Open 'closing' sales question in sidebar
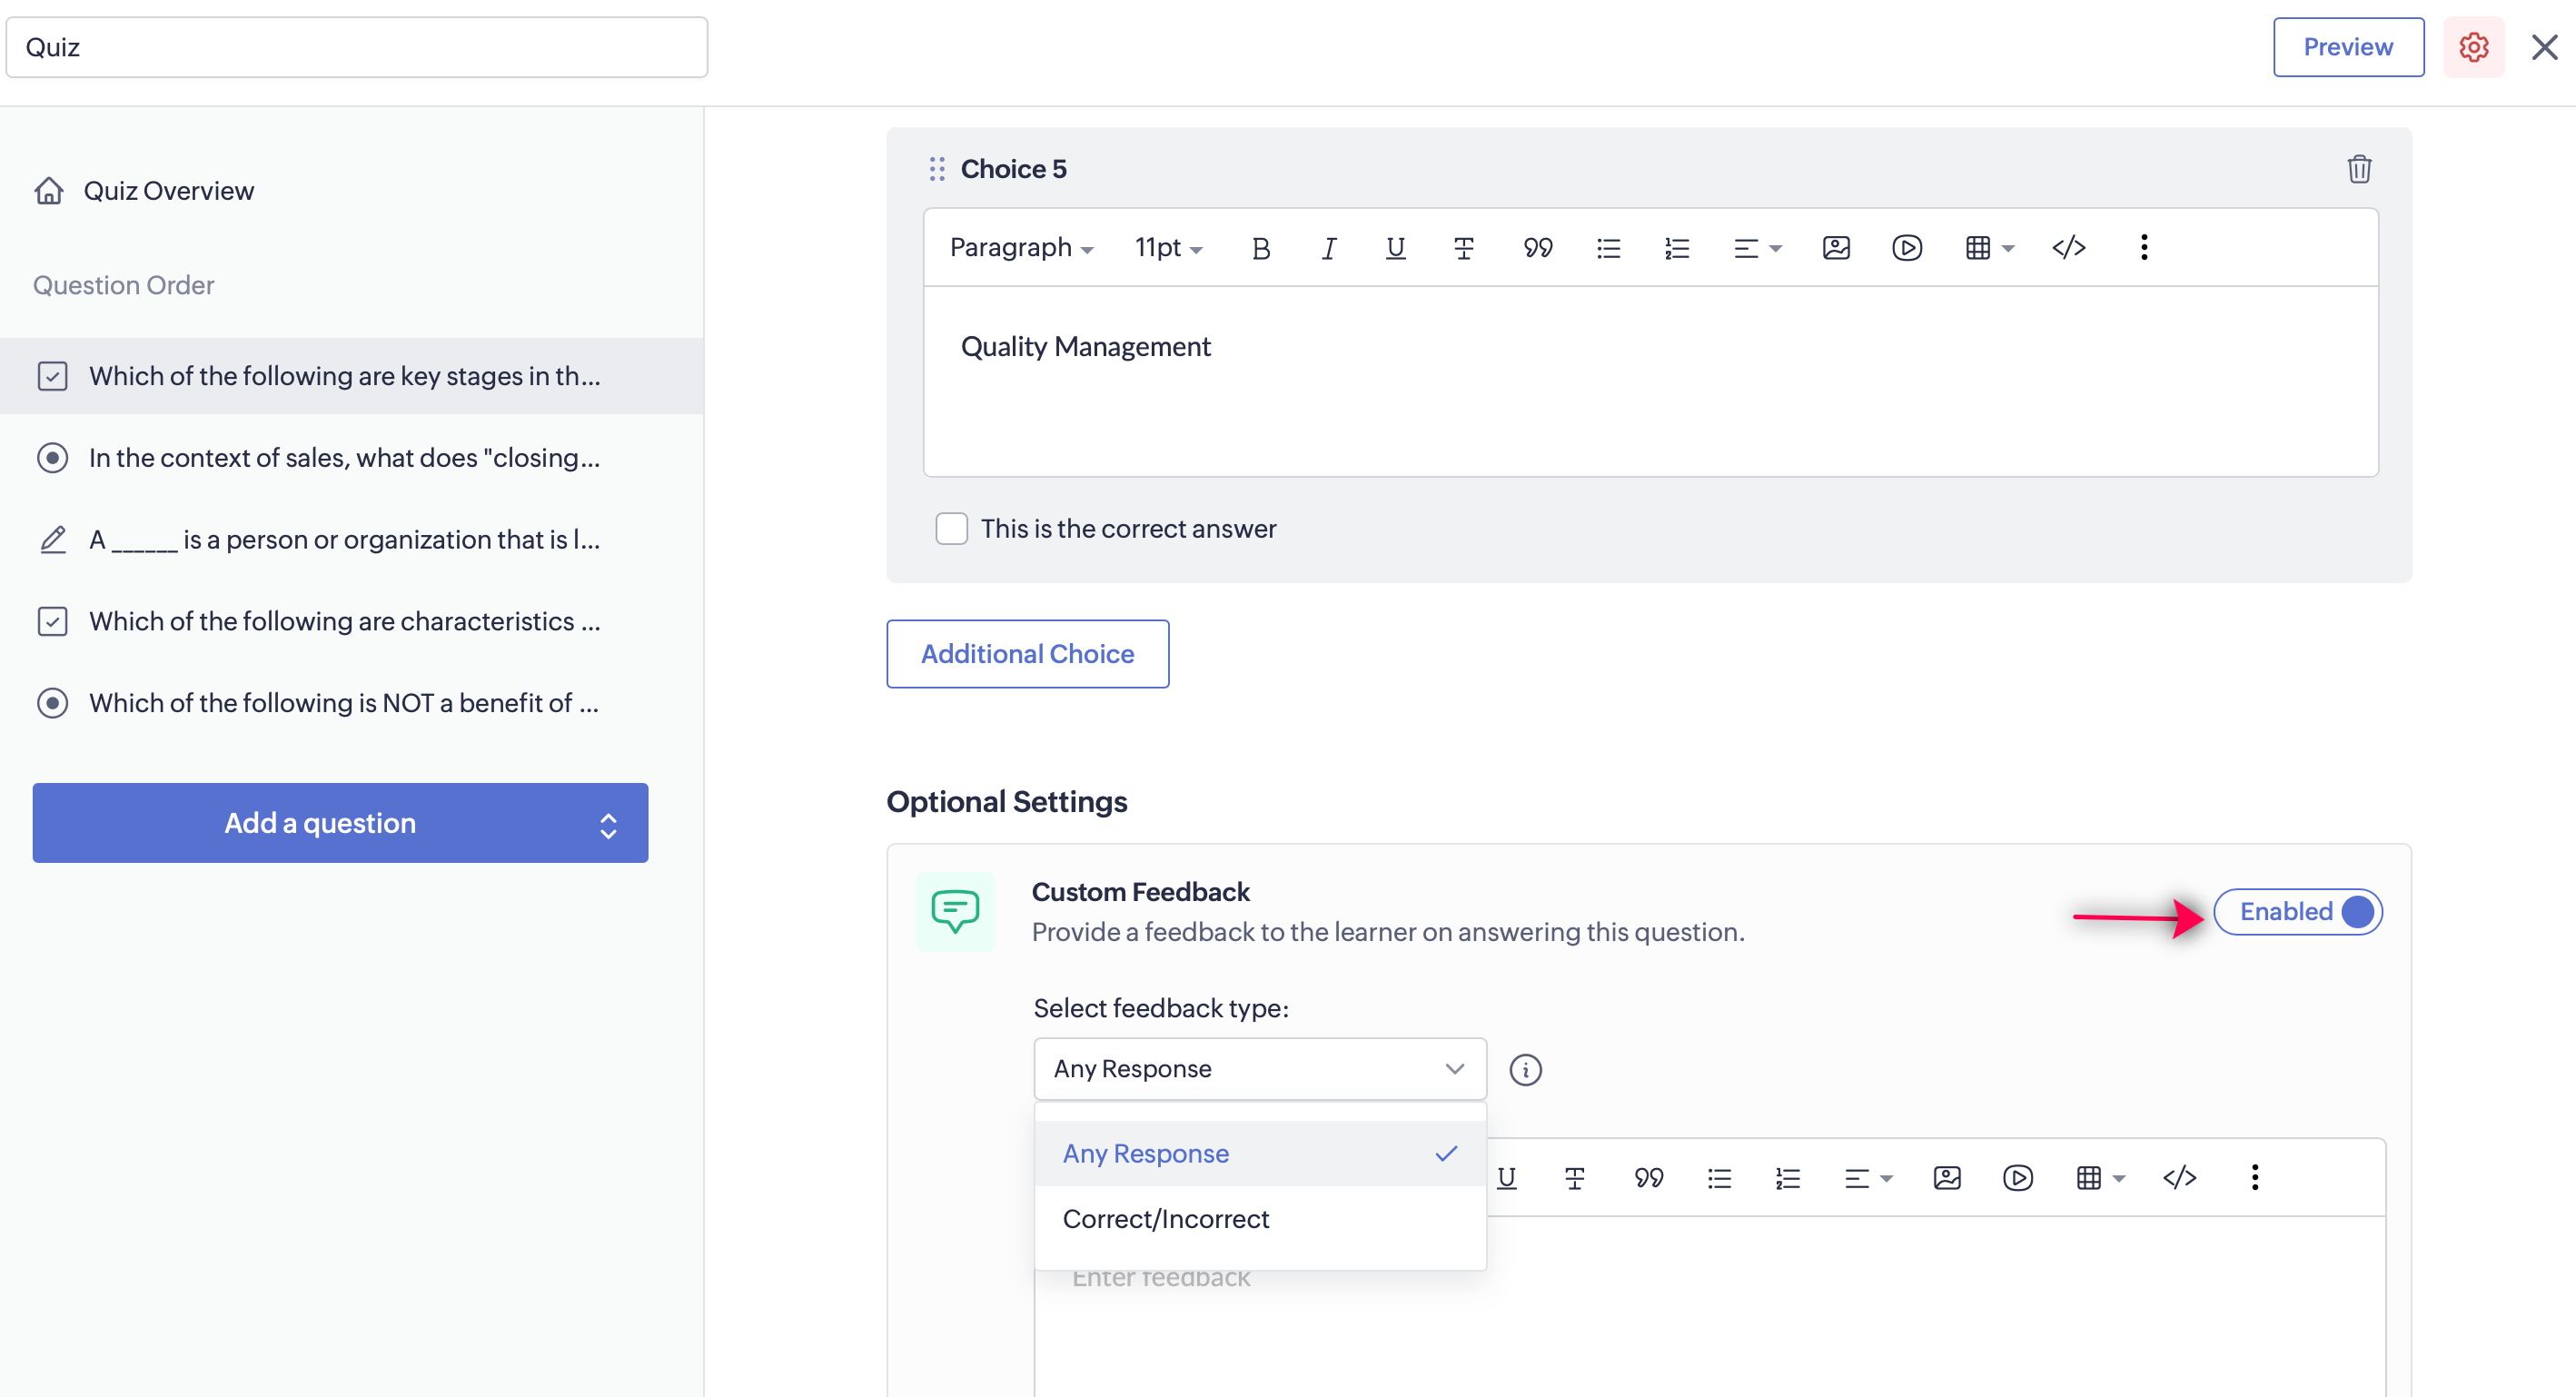Screen dimensions: 2576x1397 (x=344, y=458)
